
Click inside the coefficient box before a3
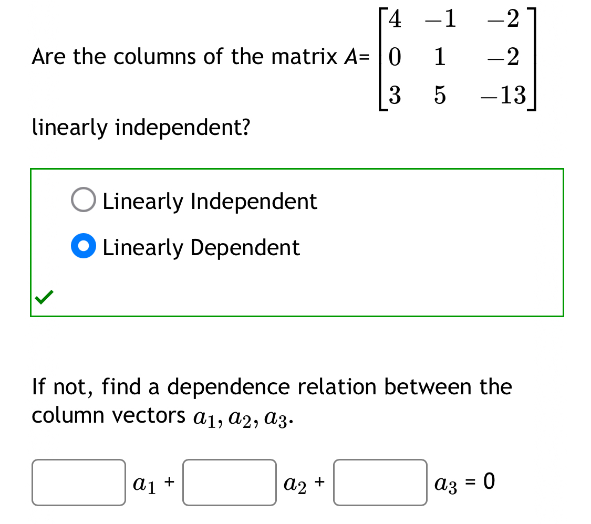(x=380, y=482)
